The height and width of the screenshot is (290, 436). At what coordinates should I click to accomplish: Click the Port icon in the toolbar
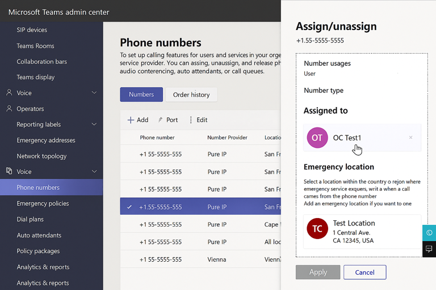click(161, 120)
